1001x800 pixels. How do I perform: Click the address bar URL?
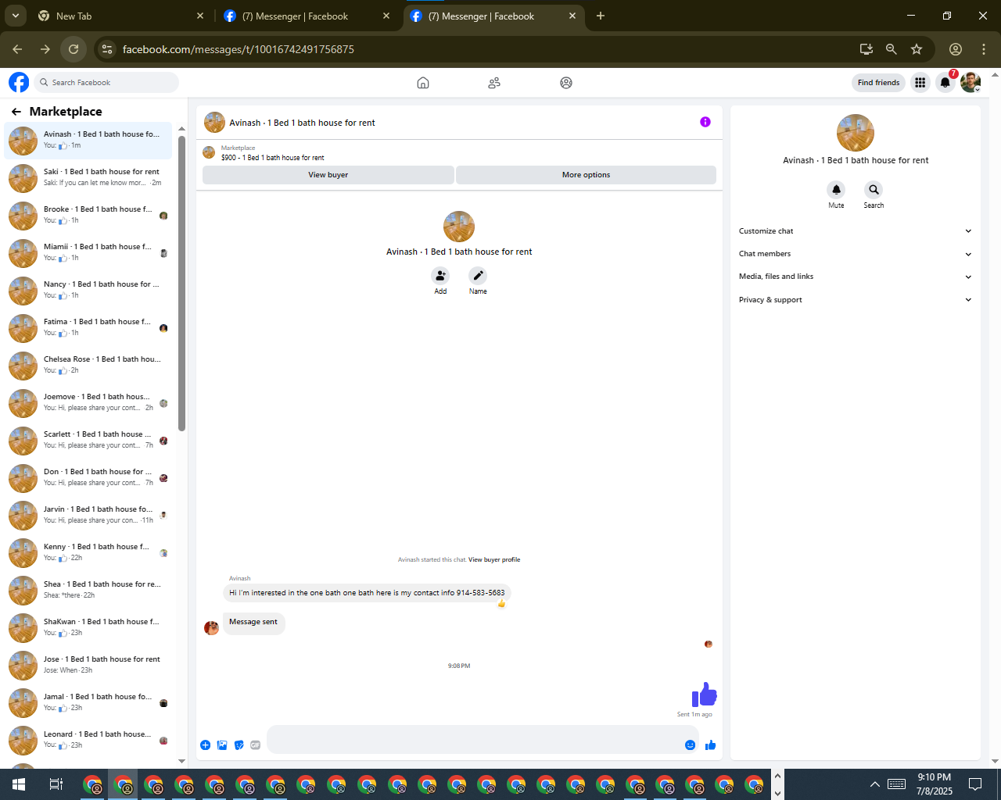tap(239, 49)
